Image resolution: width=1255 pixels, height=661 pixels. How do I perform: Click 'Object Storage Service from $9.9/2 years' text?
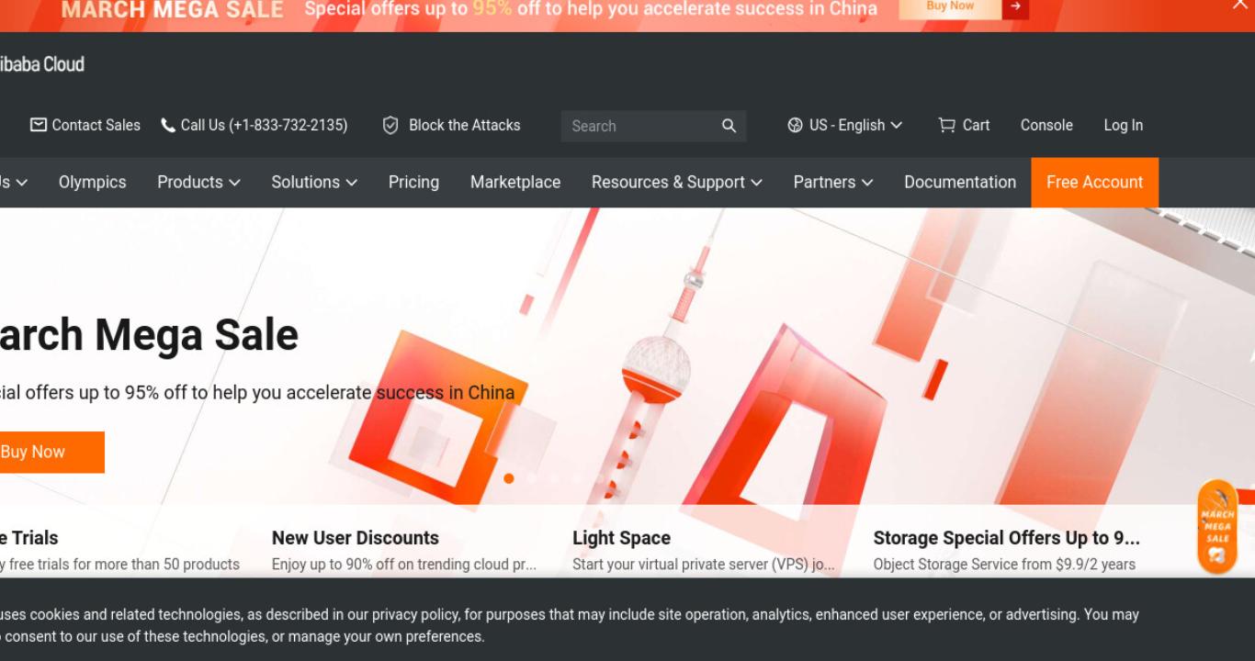(1004, 564)
